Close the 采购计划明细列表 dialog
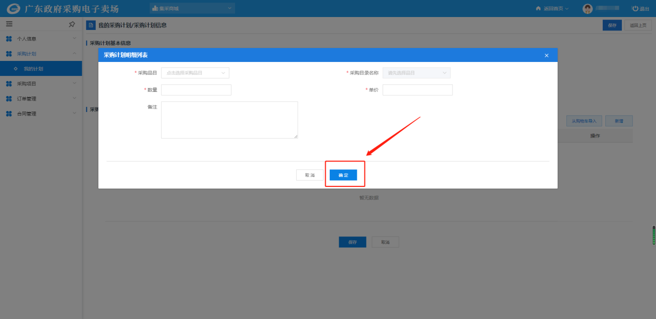656x319 pixels. [x=546, y=55]
